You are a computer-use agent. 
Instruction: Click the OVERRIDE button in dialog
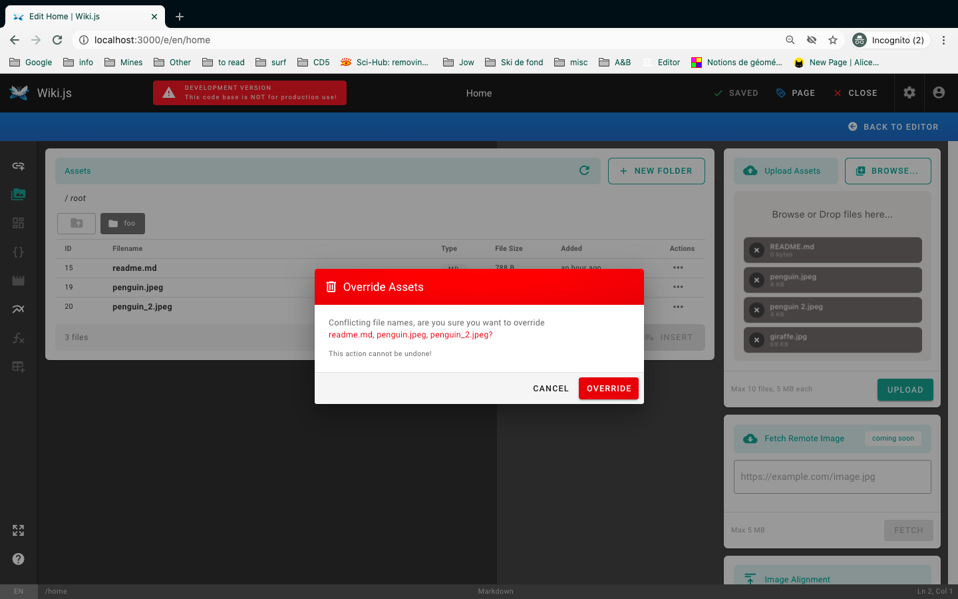(x=608, y=389)
